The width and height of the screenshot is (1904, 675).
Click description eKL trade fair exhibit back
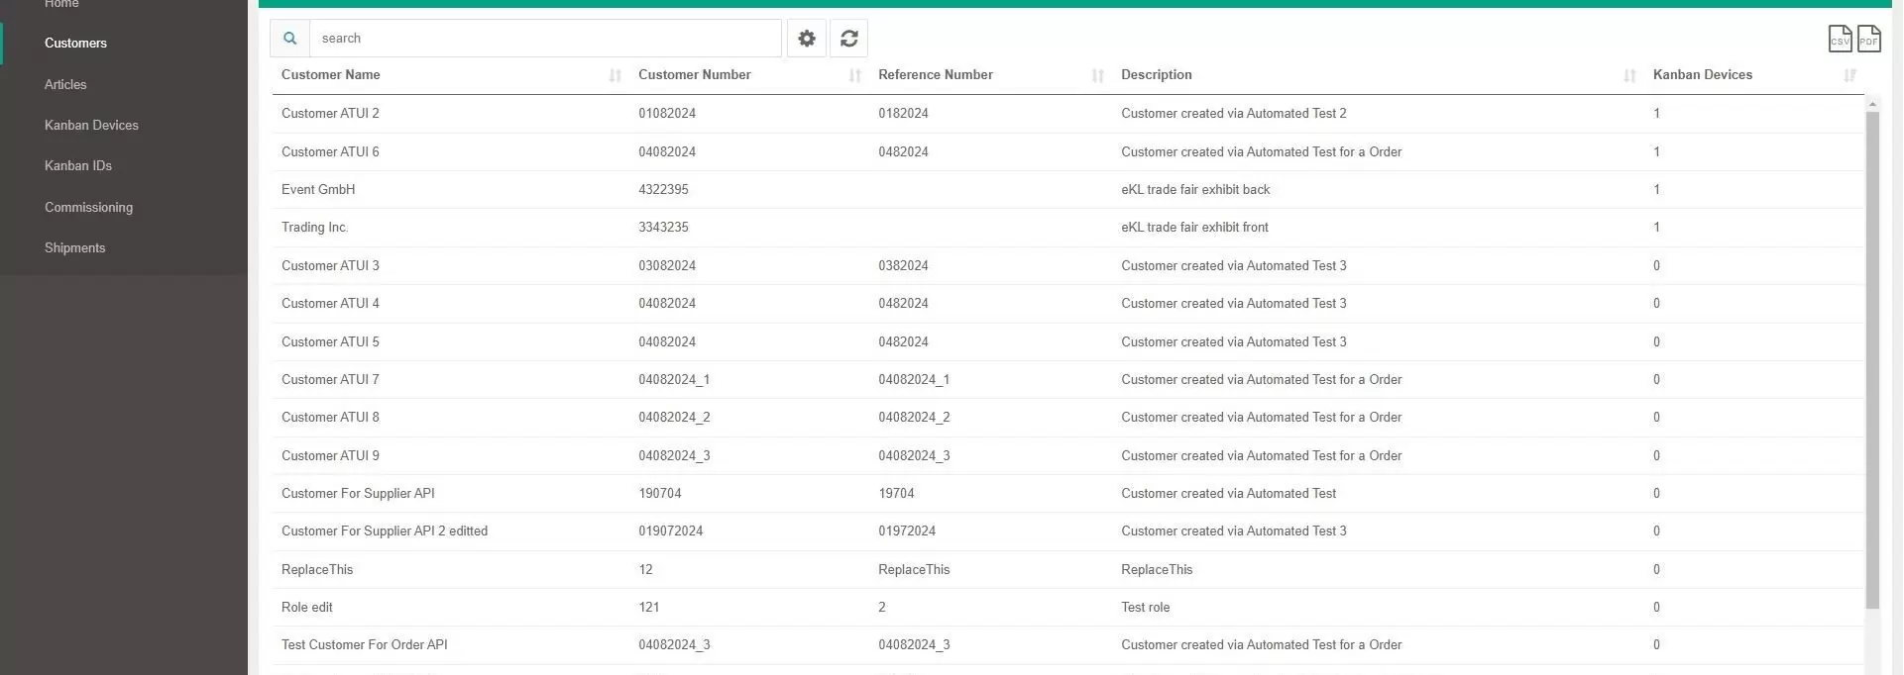pyautogui.click(x=1195, y=190)
